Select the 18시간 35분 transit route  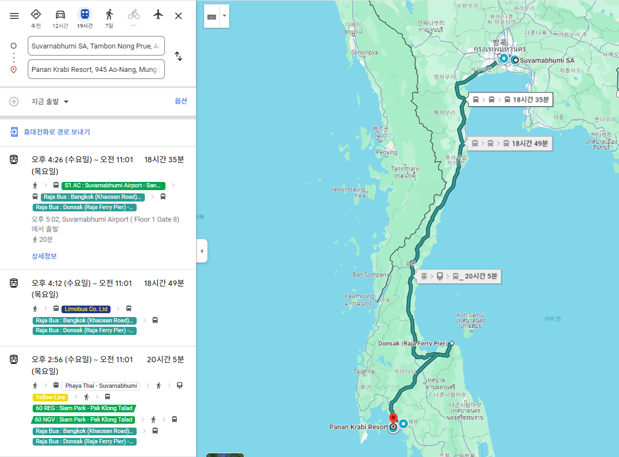pyautogui.click(x=98, y=208)
